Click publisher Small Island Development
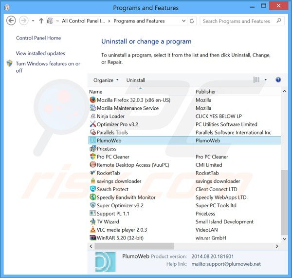This screenshot has height=278, width=292. [224, 221]
